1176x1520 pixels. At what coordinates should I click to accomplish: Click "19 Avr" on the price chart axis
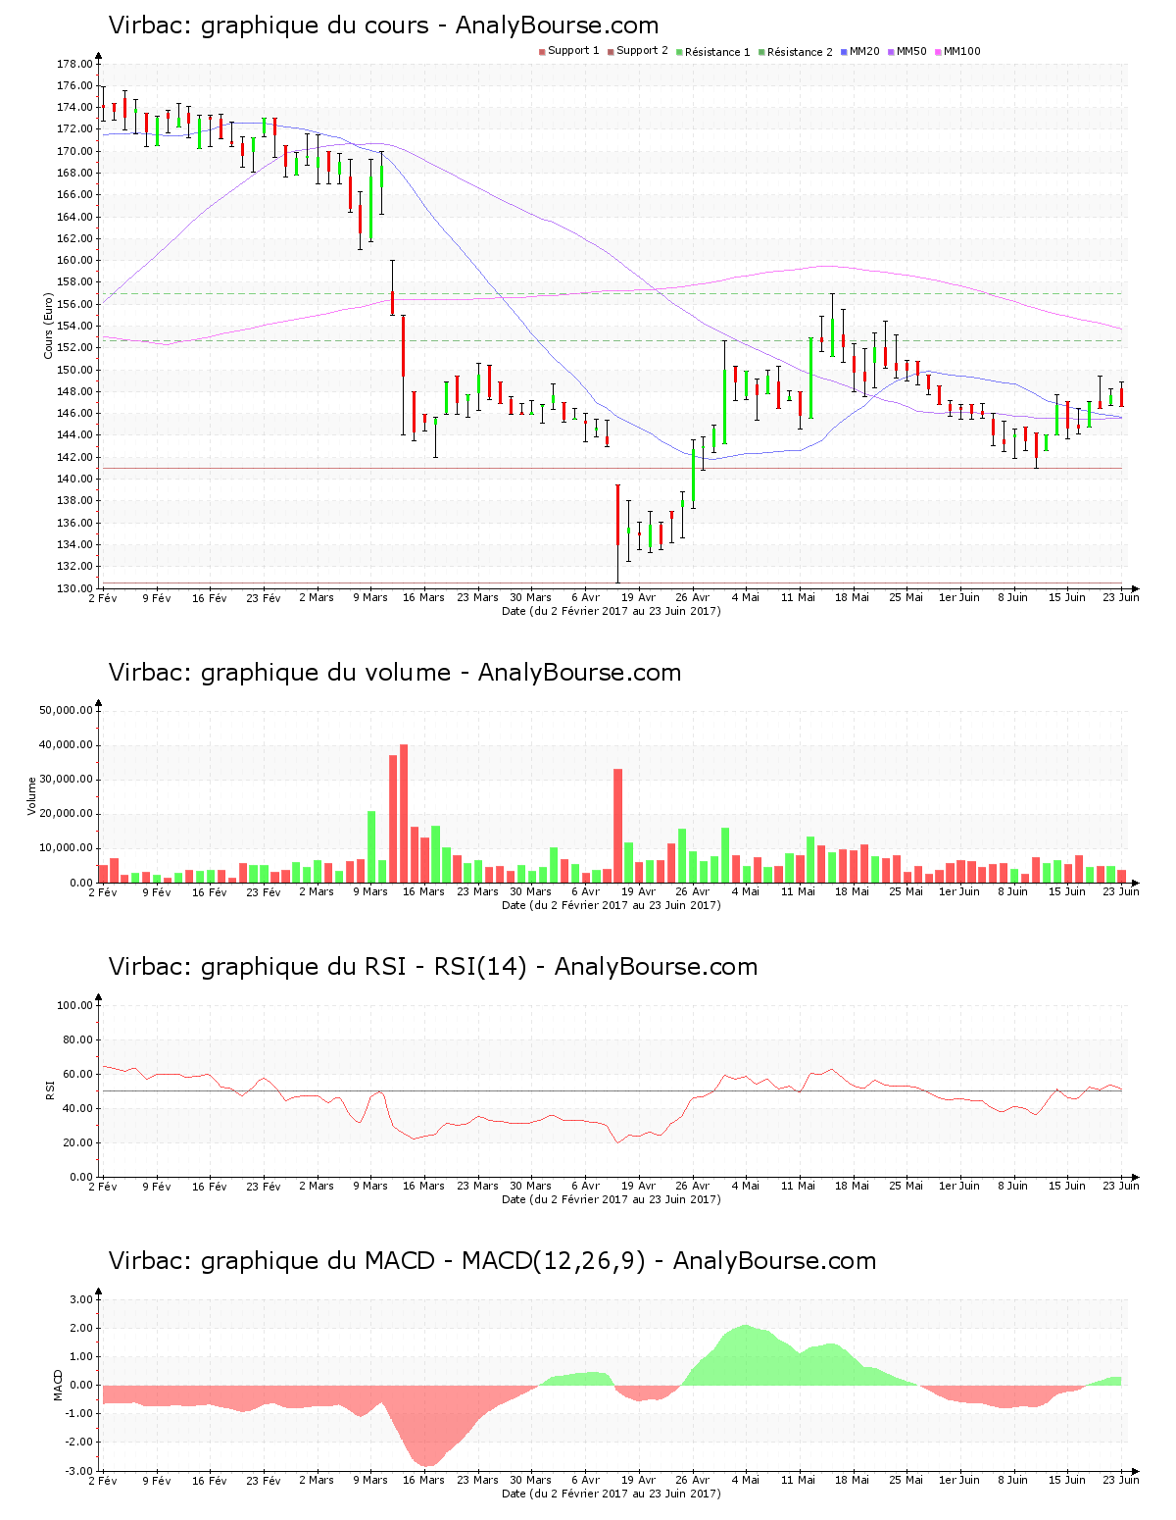(x=639, y=597)
